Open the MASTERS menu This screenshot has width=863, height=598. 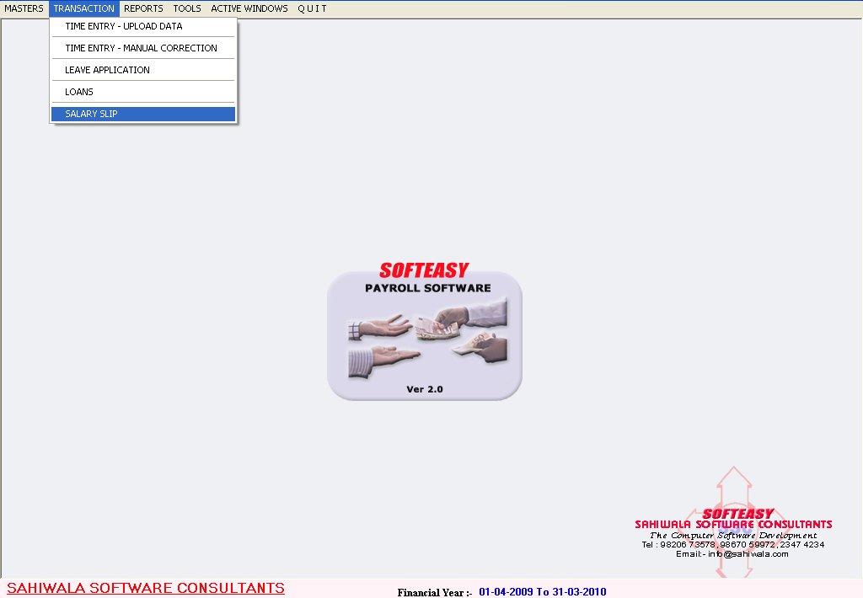[x=24, y=8]
